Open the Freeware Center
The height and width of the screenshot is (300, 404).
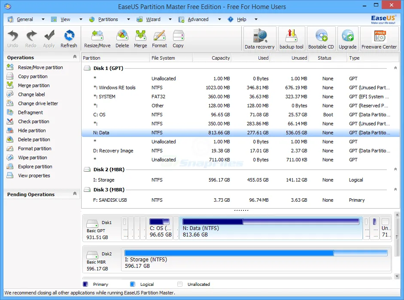click(379, 39)
